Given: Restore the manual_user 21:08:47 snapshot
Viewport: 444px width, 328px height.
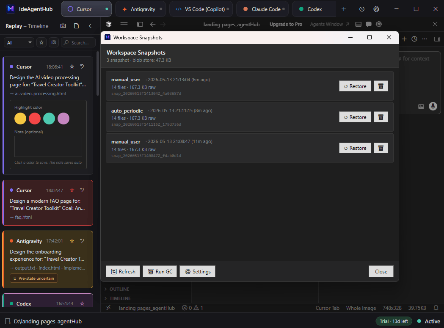Looking at the screenshot, I should [x=355, y=148].
